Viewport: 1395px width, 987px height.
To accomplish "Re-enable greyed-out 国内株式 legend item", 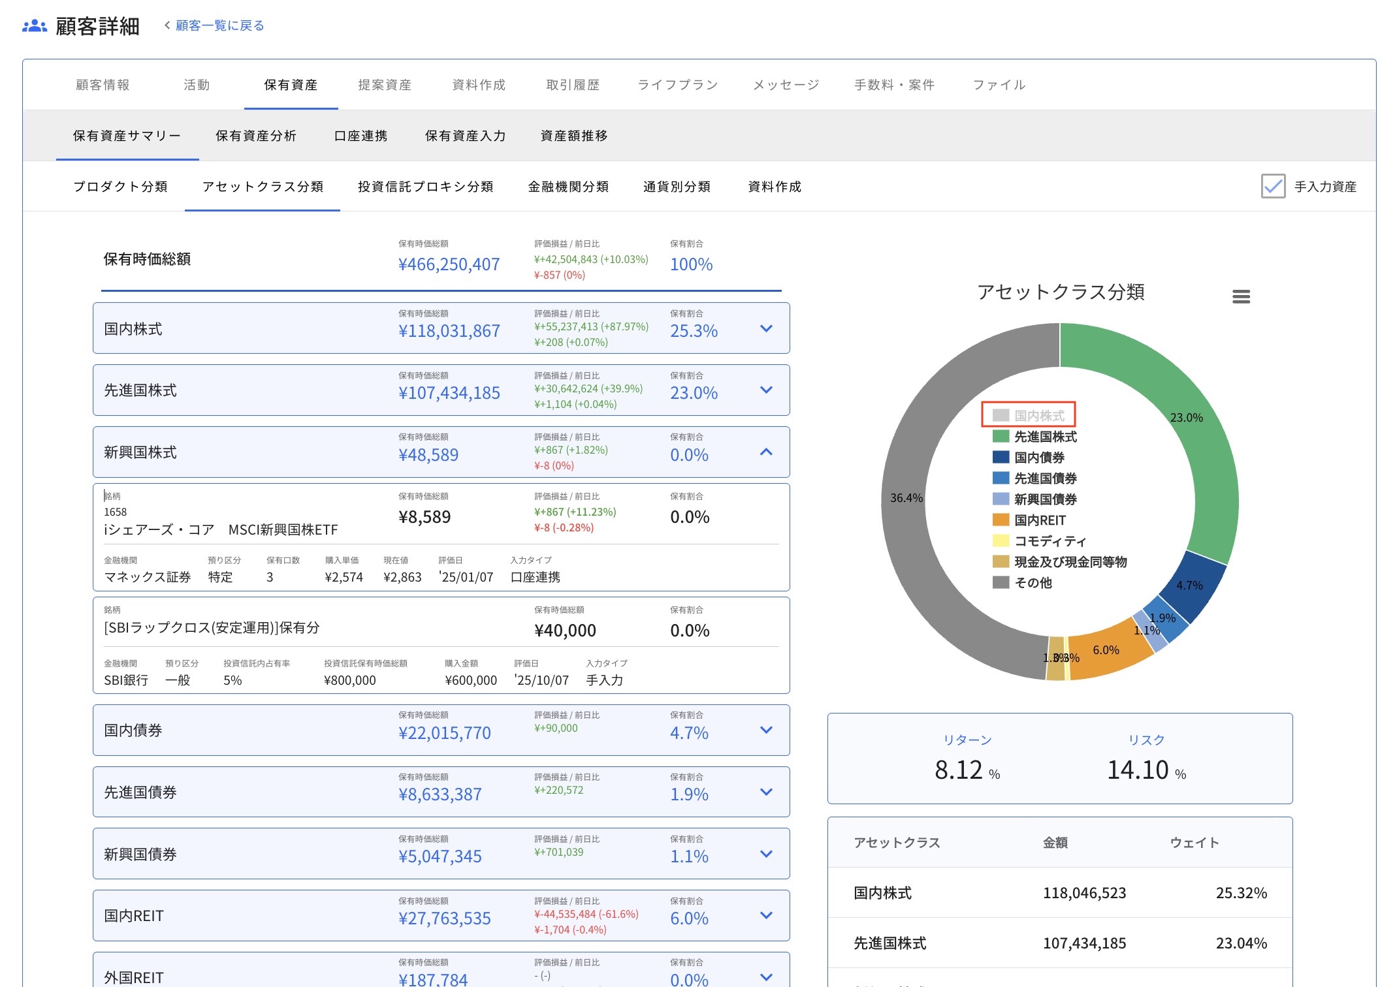I will (1038, 415).
